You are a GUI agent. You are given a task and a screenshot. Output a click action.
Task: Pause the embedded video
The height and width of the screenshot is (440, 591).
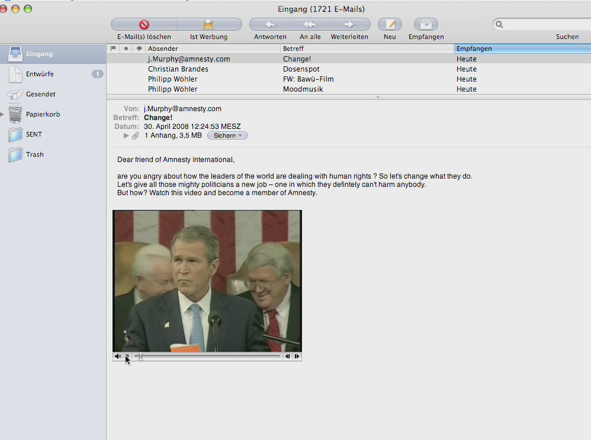click(127, 357)
